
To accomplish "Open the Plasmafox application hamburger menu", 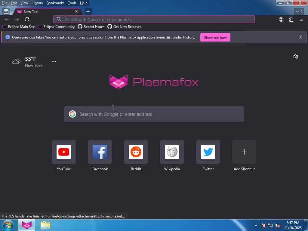I will click(x=301, y=19).
